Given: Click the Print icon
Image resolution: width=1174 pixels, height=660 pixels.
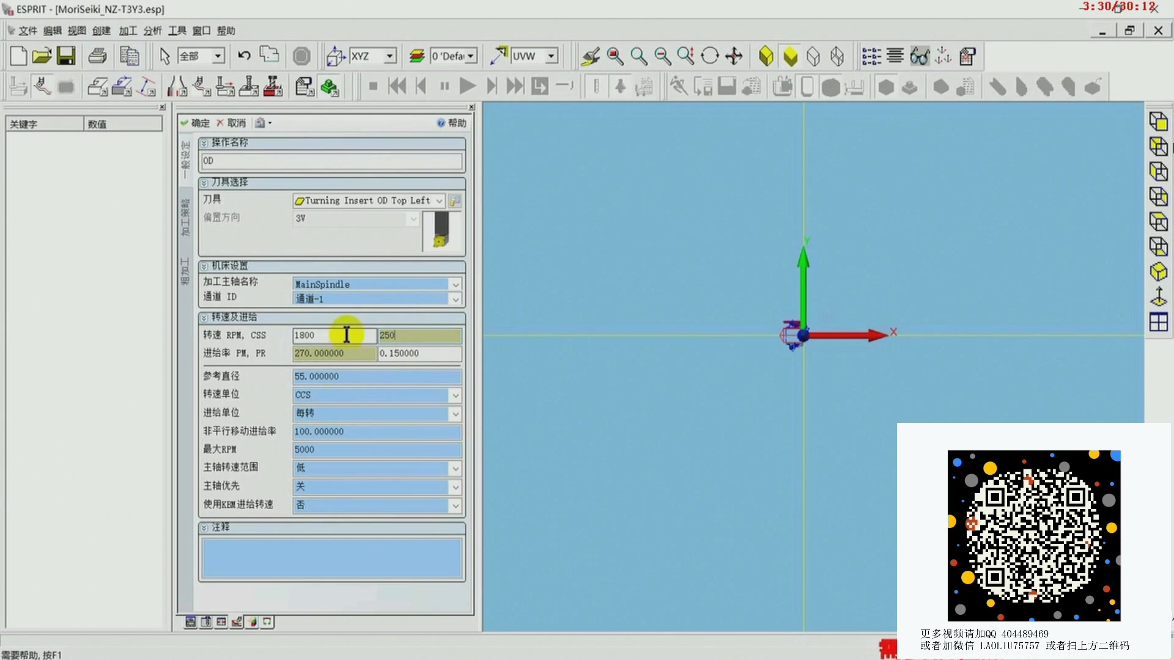Looking at the screenshot, I should [97, 56].
